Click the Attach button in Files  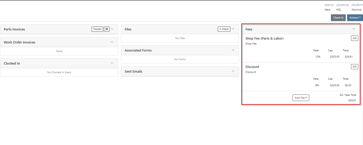click(224, 29)
